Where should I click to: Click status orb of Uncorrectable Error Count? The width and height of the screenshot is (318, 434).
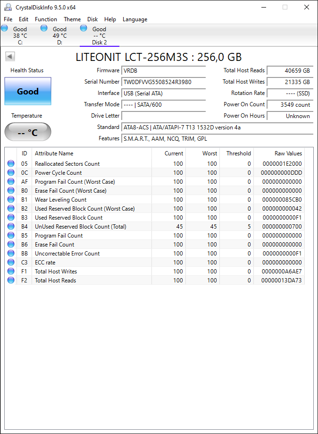click(x=11, y=253)
